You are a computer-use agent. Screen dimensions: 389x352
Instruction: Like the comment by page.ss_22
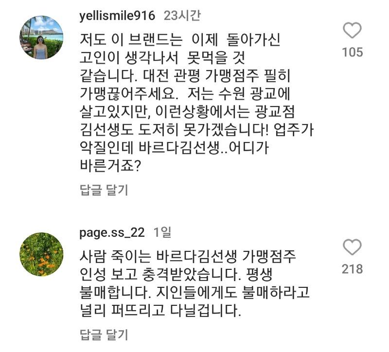[x=352, y=247]
